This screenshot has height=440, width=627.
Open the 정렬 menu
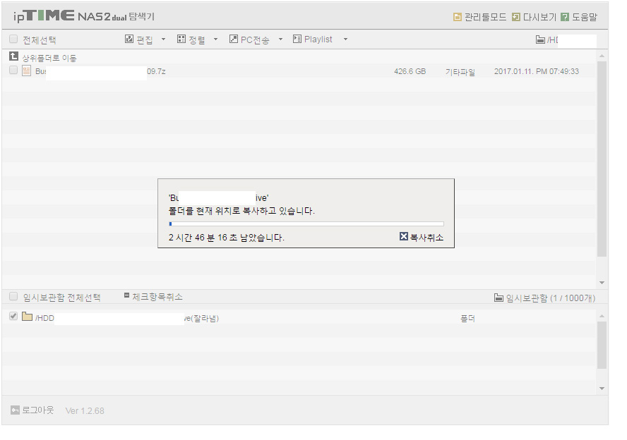pos(197,39)
